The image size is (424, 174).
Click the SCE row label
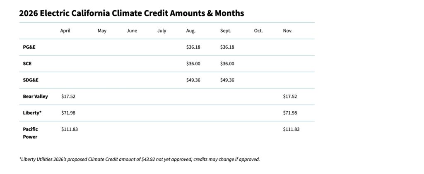tap(27, 64)
